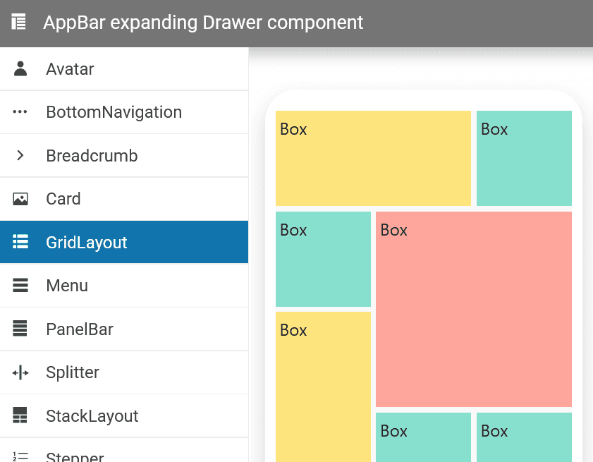Image resolution: width=593 pixels, height=462 pixels.
Task: Click the Avatar person icon
Action: click(x=20, y=69)
